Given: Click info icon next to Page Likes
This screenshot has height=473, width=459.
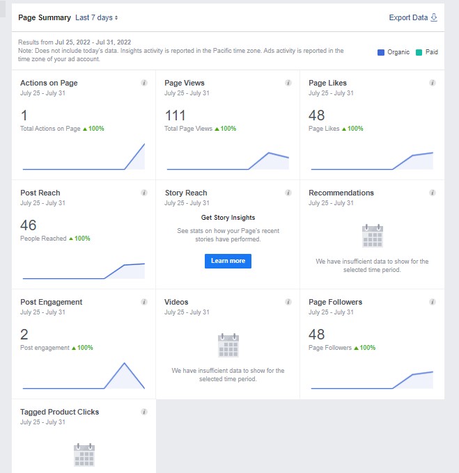Looking at the screenshot, I should pos(433,83).
